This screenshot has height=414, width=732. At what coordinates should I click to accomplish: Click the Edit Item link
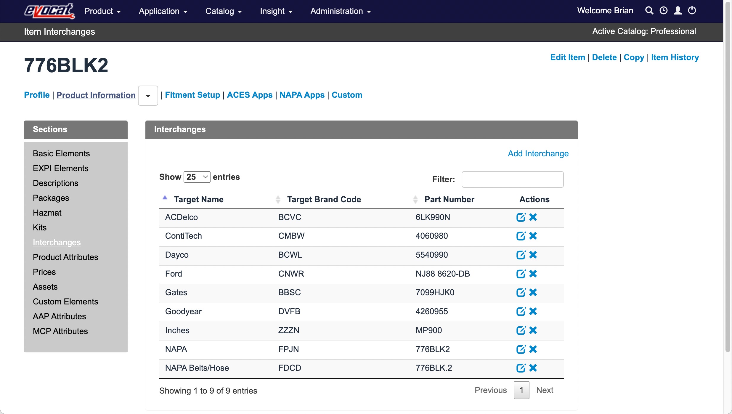coord(568,57)
